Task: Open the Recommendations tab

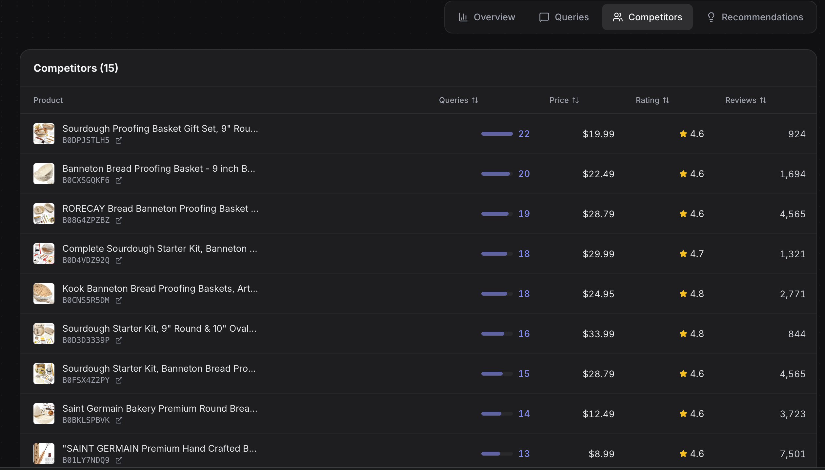Action: pyautogui.click(x=755, y=17)
